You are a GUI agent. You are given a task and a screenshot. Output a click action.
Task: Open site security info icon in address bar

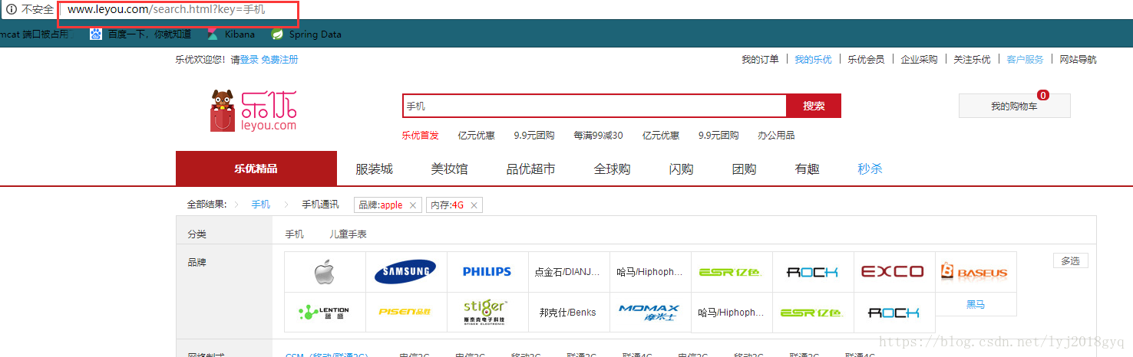tap(11, 9)
